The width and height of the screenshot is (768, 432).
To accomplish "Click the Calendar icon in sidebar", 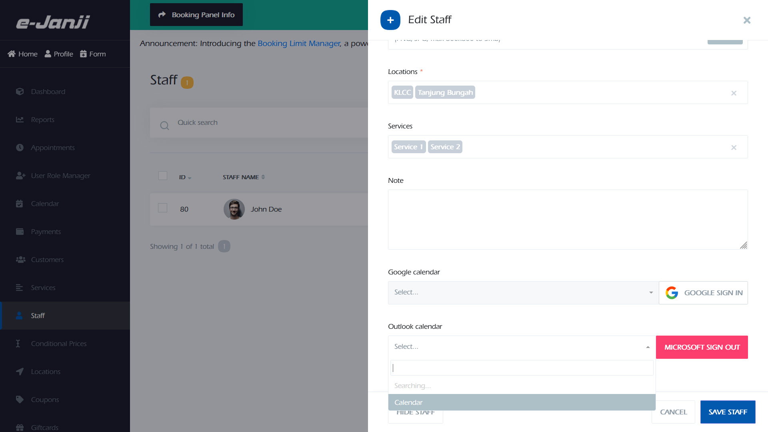I will [x=20, y=204].
